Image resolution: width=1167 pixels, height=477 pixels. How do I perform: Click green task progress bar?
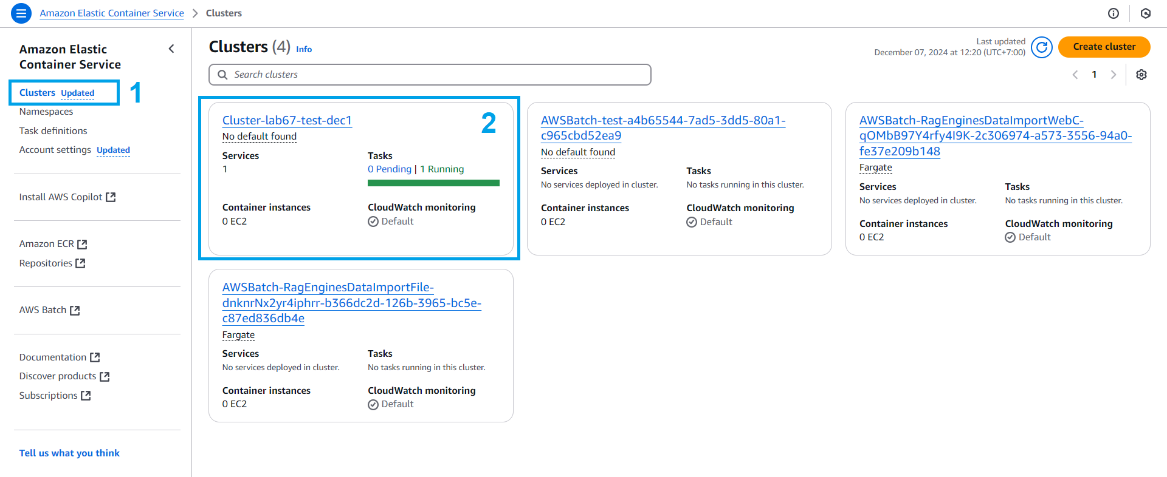point(433,183)
